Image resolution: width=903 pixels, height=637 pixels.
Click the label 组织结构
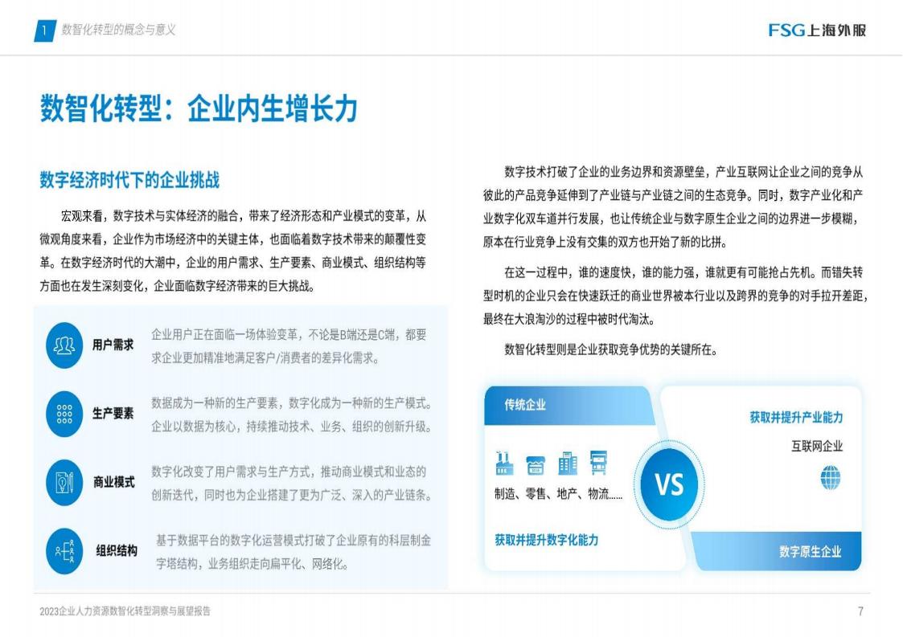[x=117, y=551]
